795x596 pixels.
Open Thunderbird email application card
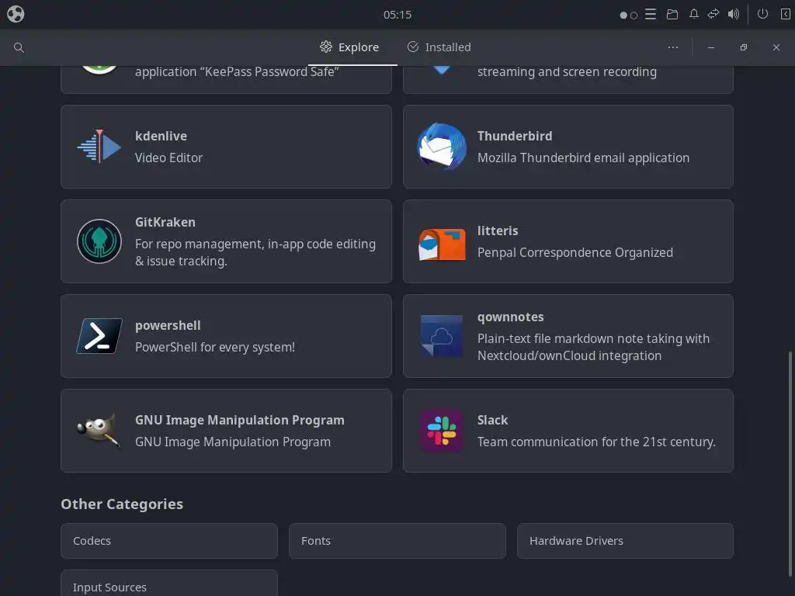click(x=568, y=147)
